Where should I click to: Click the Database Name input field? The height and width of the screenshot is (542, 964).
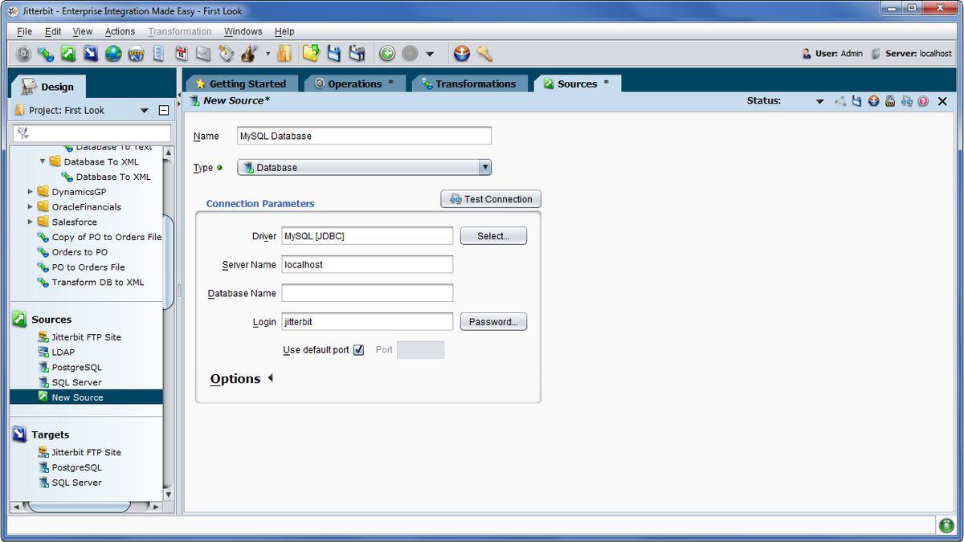tap(367, 293)
